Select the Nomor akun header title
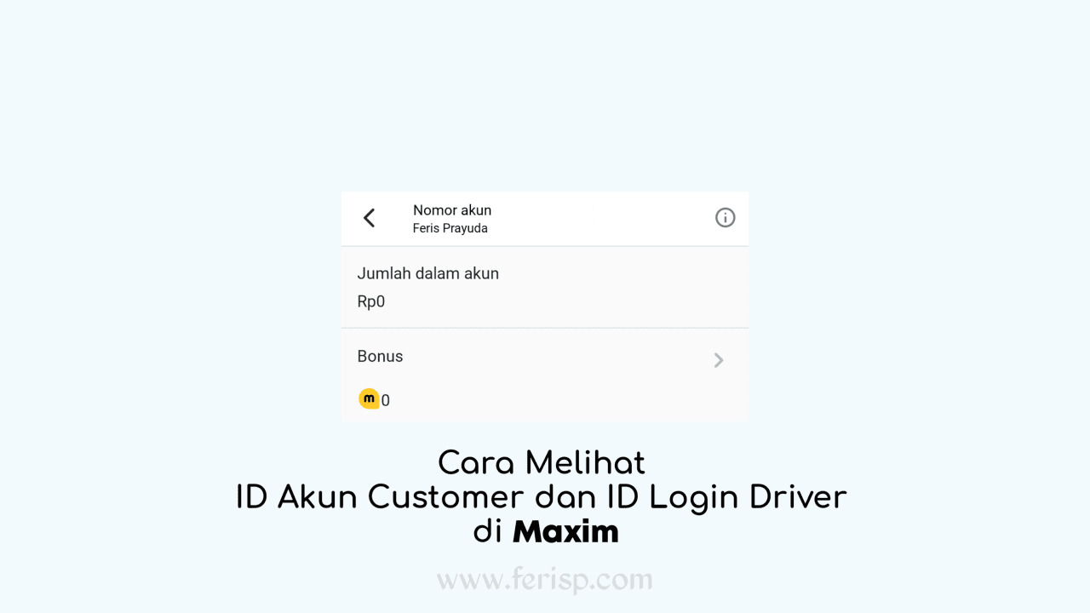 point(452,210)
